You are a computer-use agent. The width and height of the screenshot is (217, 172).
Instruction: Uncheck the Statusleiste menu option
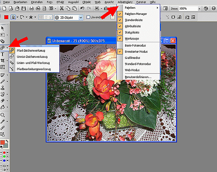click(x=132, y=32)
